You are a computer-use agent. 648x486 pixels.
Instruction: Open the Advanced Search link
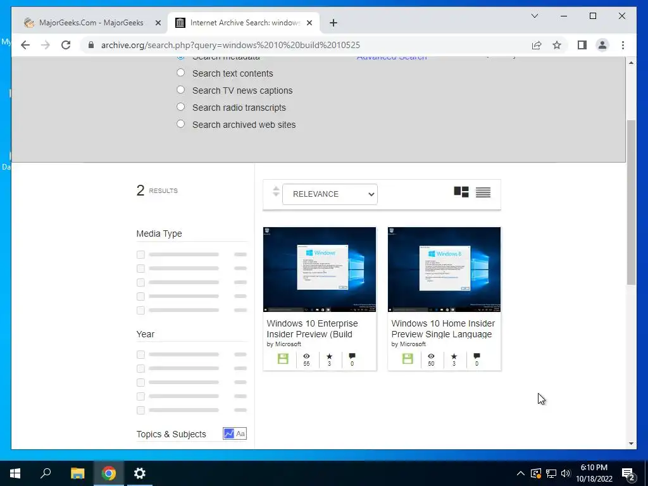[391, 58]
